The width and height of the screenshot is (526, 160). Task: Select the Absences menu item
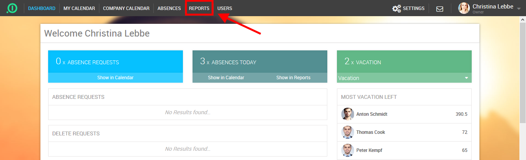point(169,8)
